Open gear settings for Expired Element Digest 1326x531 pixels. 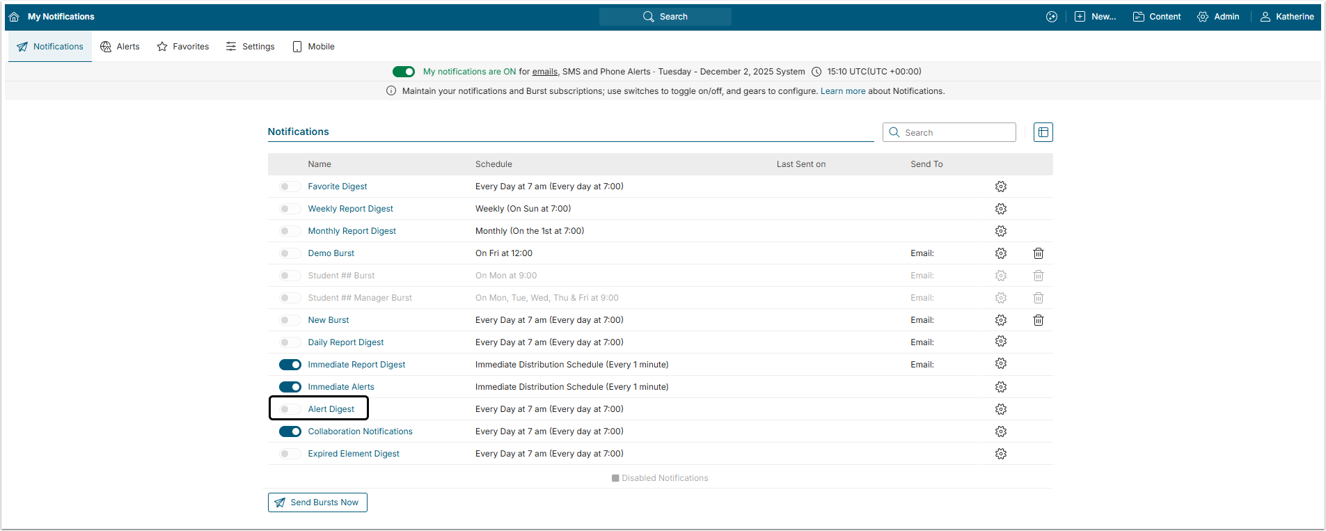coord(1001,454)
